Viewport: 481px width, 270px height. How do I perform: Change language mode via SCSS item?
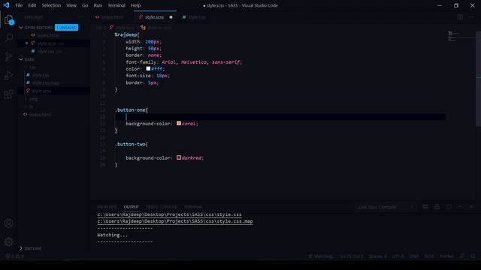click(429, 256)
